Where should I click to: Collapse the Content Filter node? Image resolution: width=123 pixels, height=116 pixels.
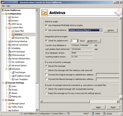click(7, 27)
